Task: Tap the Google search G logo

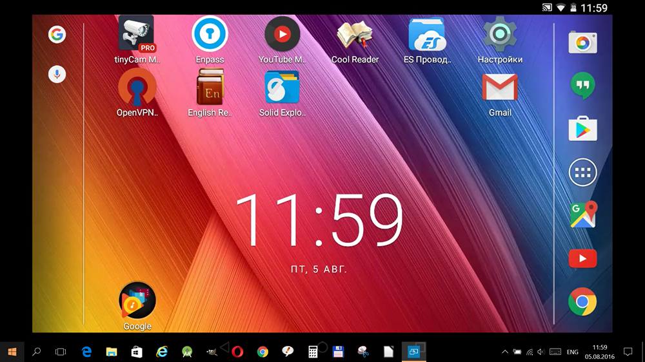Action: click(x=57, y=35)
